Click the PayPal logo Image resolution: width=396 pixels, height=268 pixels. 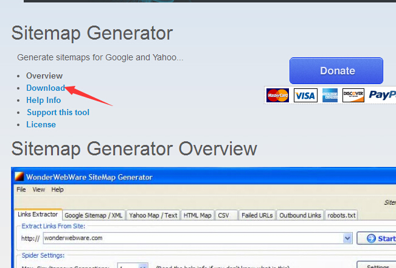point(383,95)
